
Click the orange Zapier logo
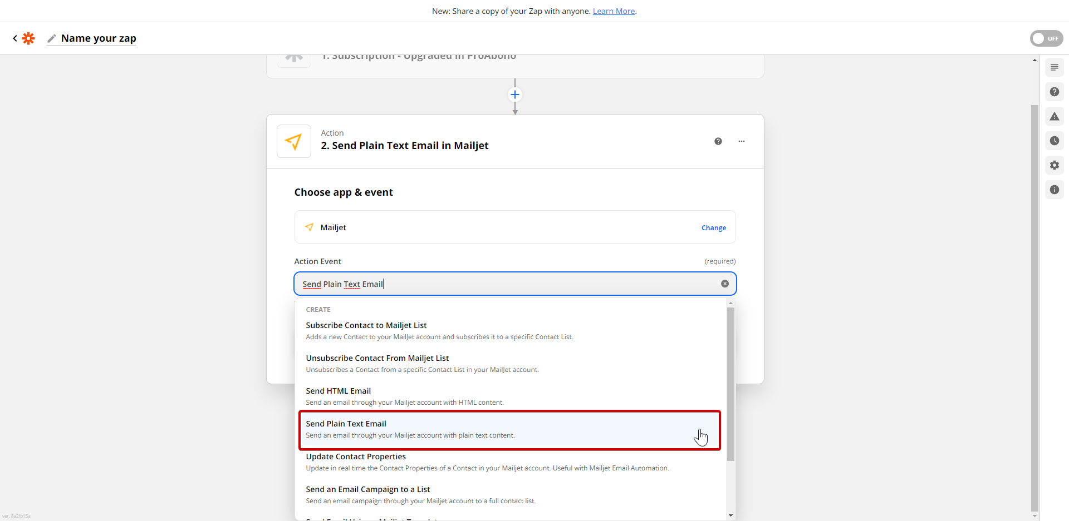click(x=28, y=38)
